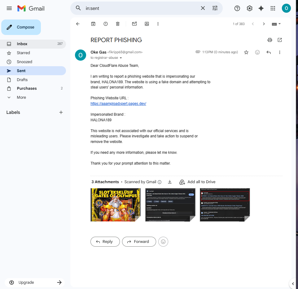
Task: Open the Support help icon
Action: click(x=237, y=8)
